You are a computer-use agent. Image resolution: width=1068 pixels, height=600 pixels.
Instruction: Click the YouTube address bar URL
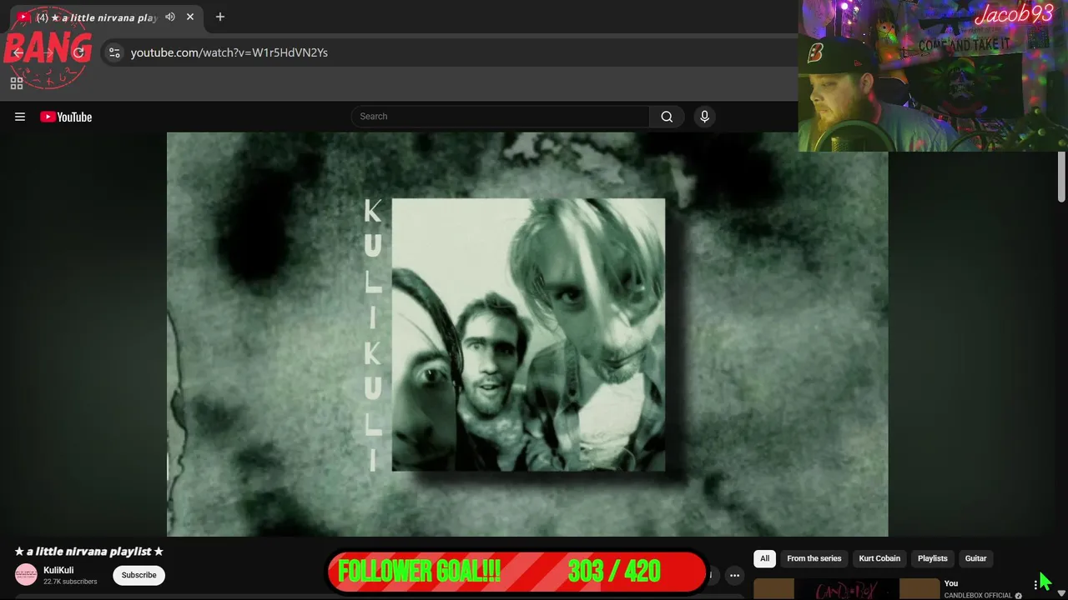tap(229, 52)
